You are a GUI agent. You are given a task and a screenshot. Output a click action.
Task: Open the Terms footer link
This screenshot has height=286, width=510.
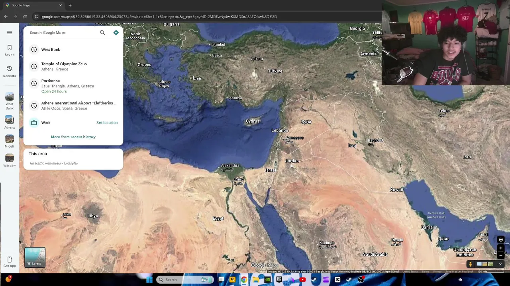pyautogui.click(x=426, y=272)
